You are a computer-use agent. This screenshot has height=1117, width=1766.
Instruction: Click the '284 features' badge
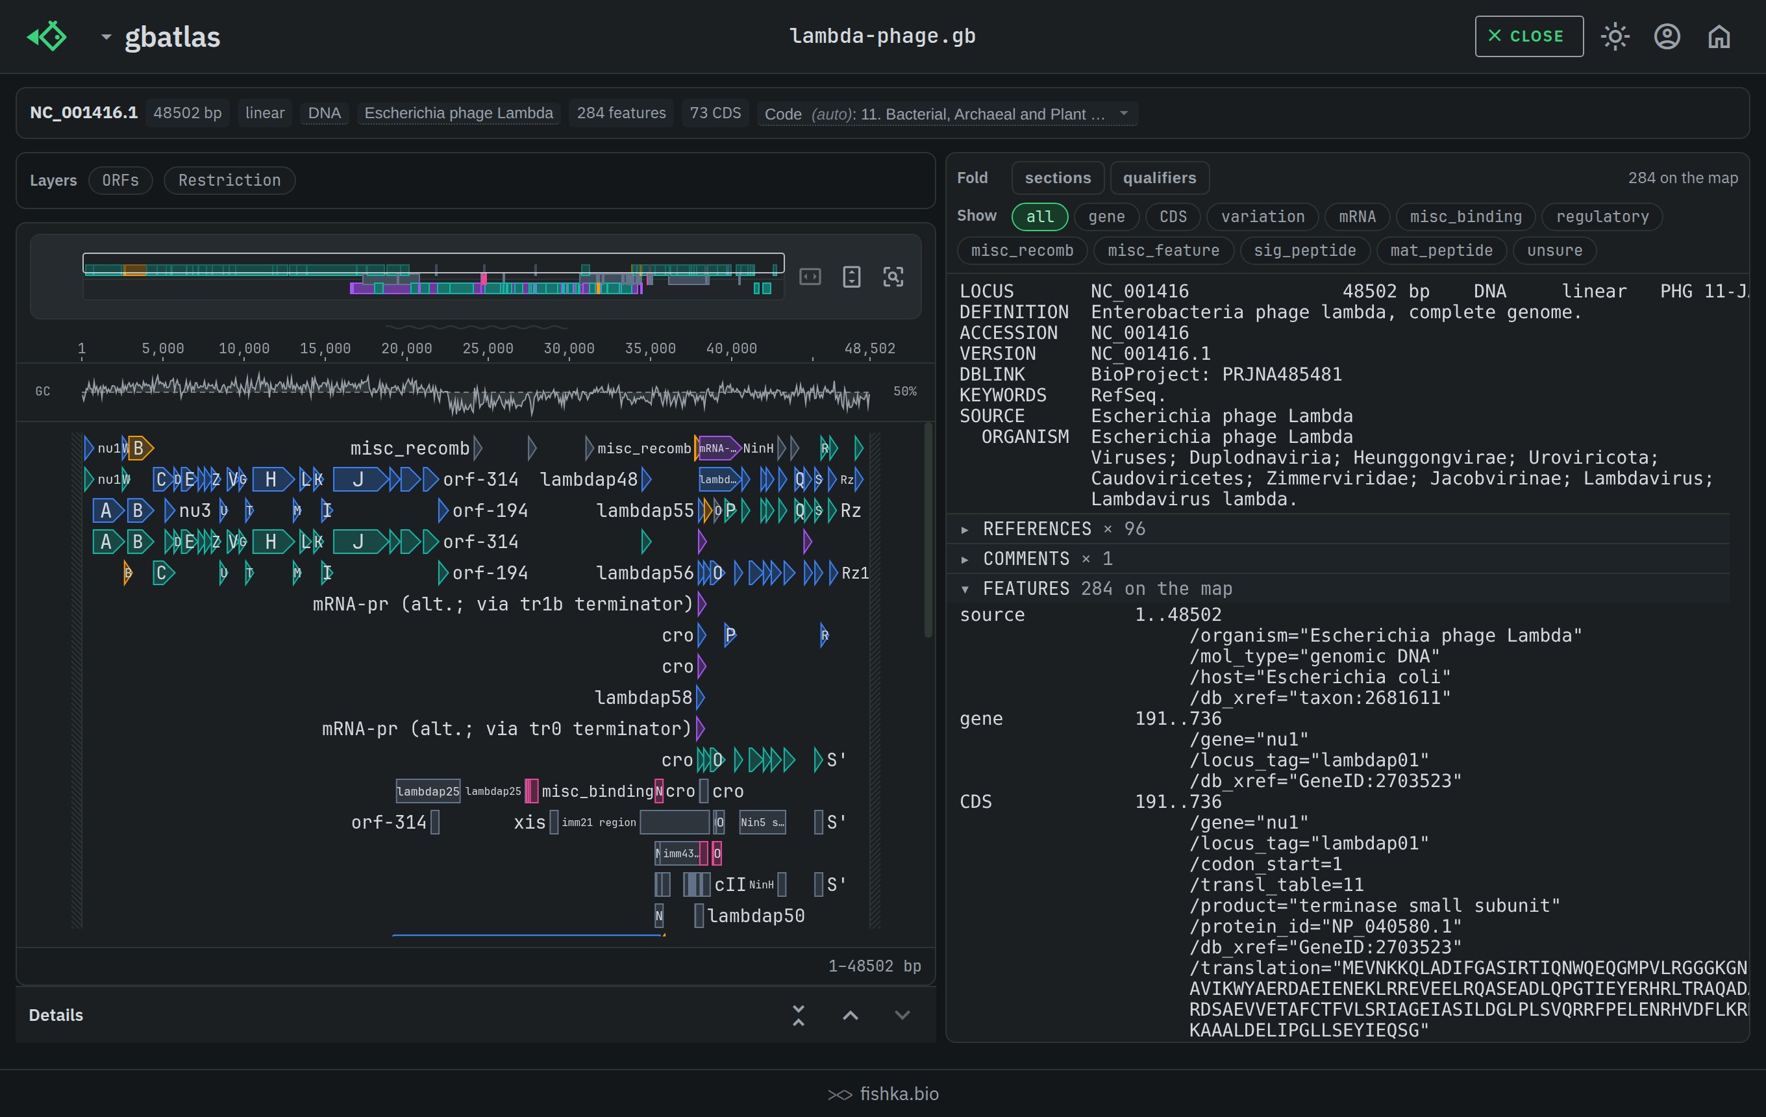point(621,113)
